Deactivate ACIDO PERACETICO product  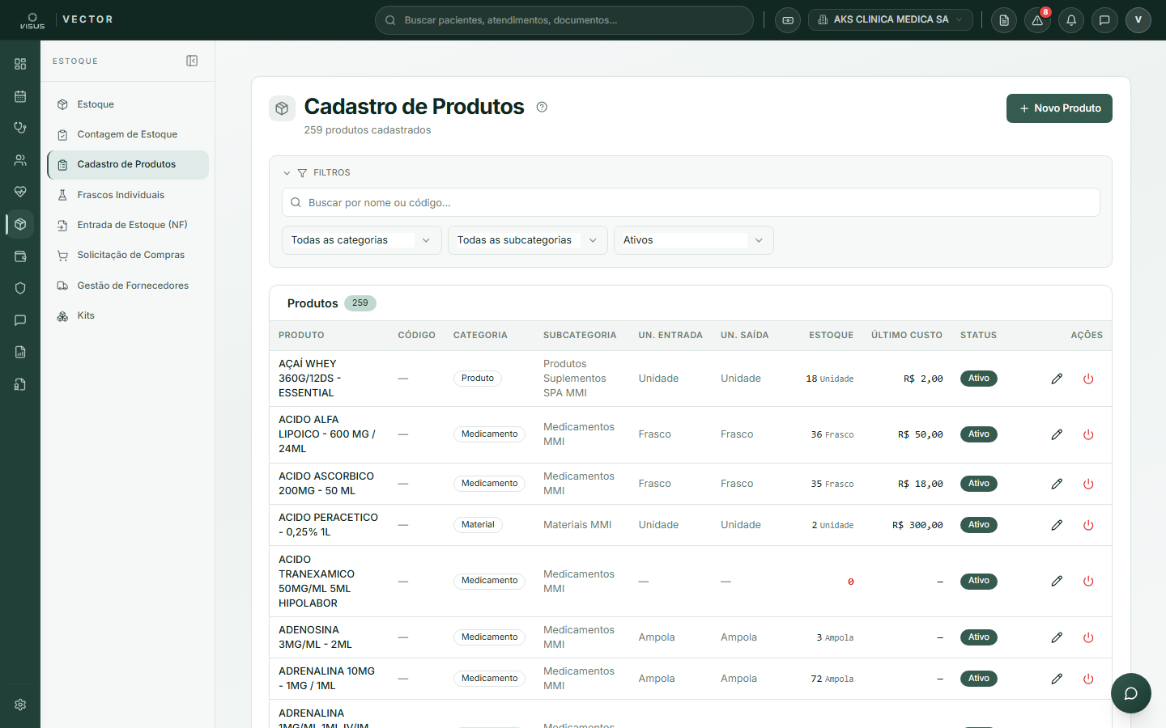point(1088,525)
